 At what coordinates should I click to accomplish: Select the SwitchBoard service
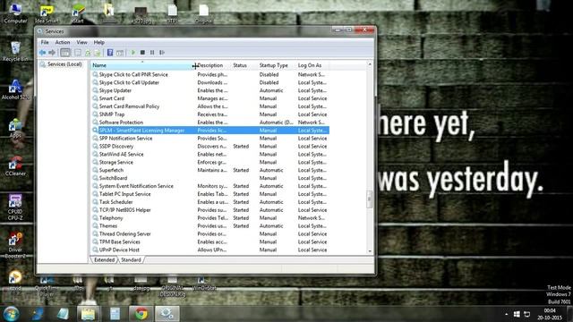(x=210, y=178)
